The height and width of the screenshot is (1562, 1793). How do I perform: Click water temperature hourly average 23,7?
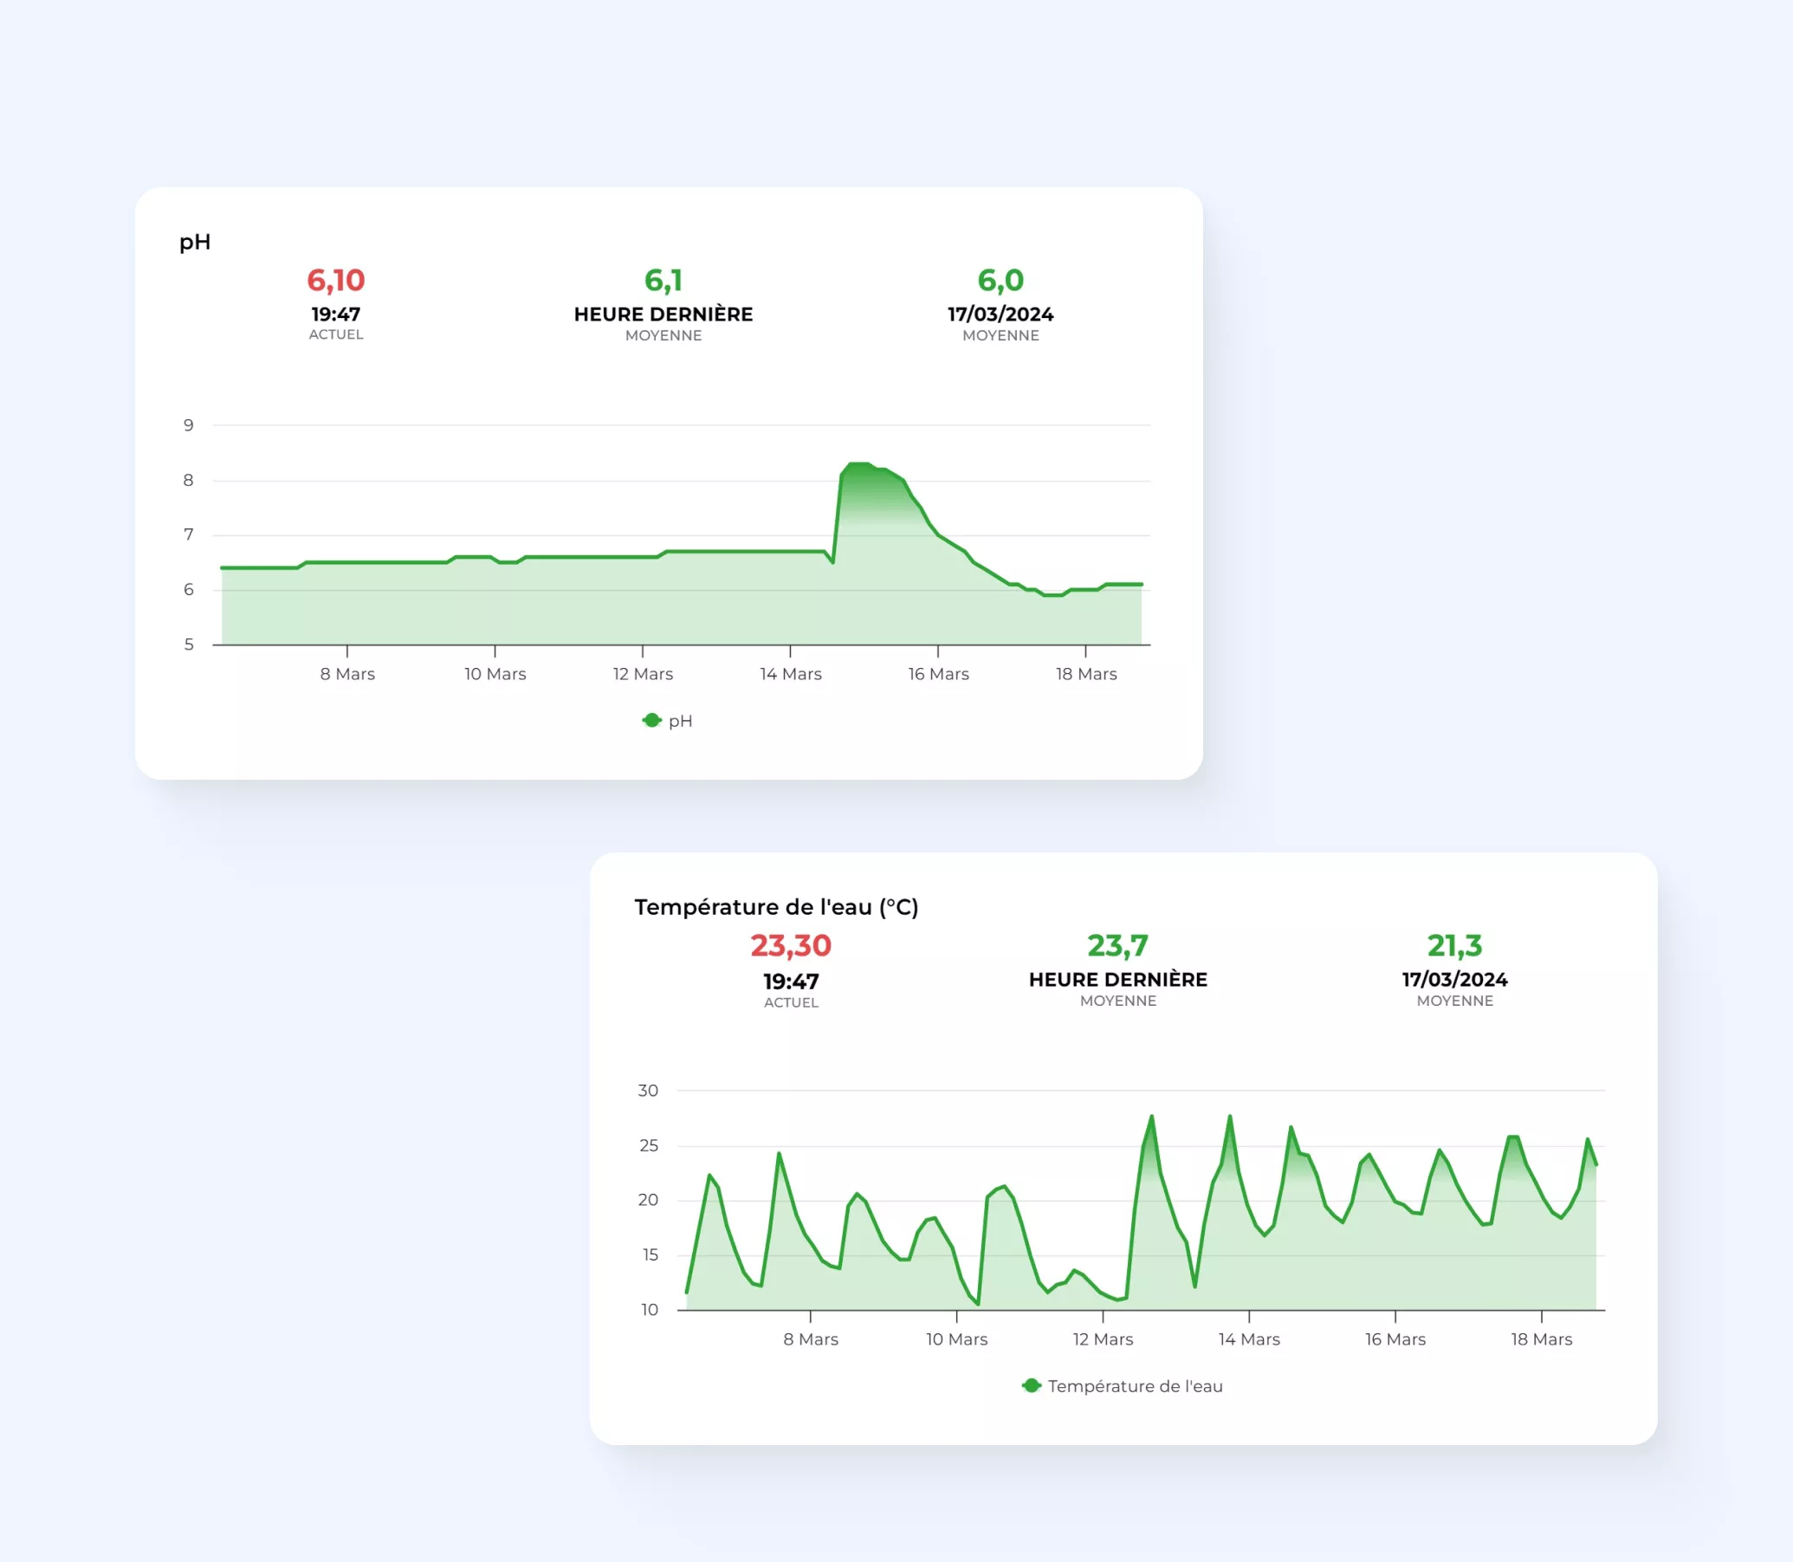pos(1117,946)
